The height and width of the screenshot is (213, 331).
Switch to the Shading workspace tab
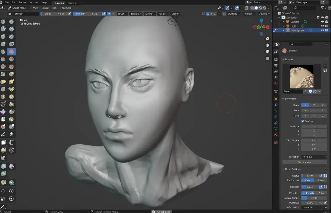[72, 3]
